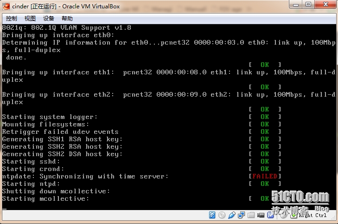This screenshot has height=224, width=338.
Task: Click the 'cinder [正在运行]' window title text
Action: point(34,7)
